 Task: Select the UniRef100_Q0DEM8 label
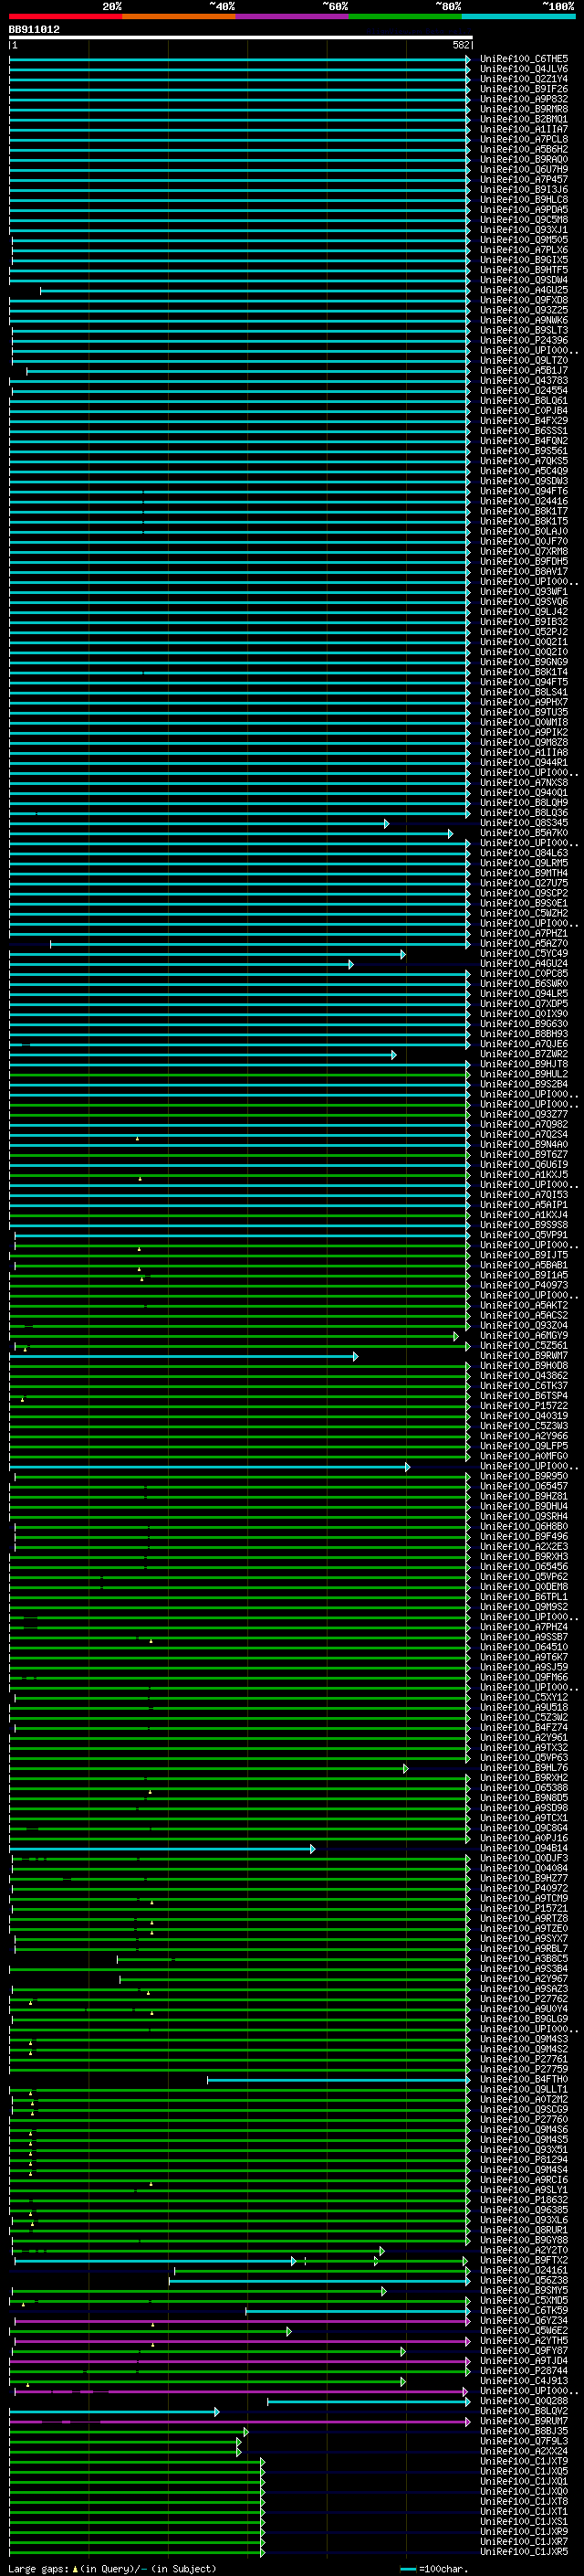click(523, 1587)
